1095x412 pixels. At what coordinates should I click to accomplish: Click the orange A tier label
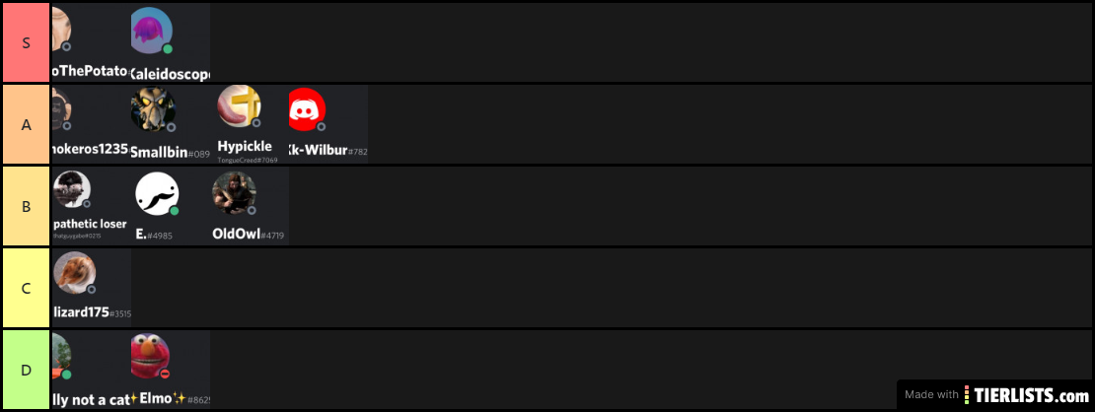tap(26, 125)
